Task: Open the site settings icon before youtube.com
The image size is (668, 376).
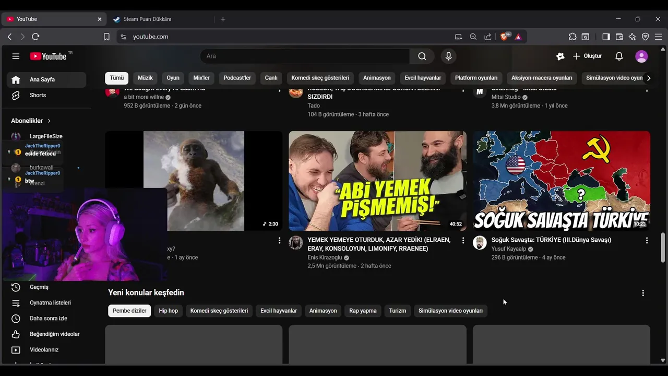Action: 123,37
